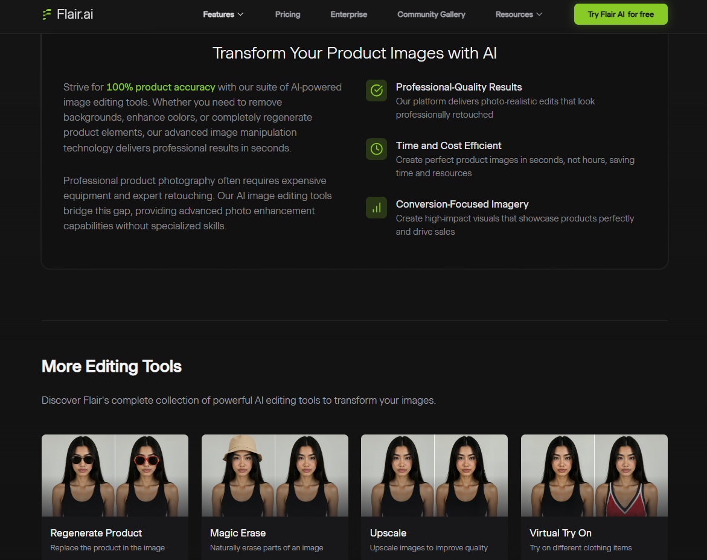Open the Flair.ai home link text
The image size is (707, 560).
(75, 14)
